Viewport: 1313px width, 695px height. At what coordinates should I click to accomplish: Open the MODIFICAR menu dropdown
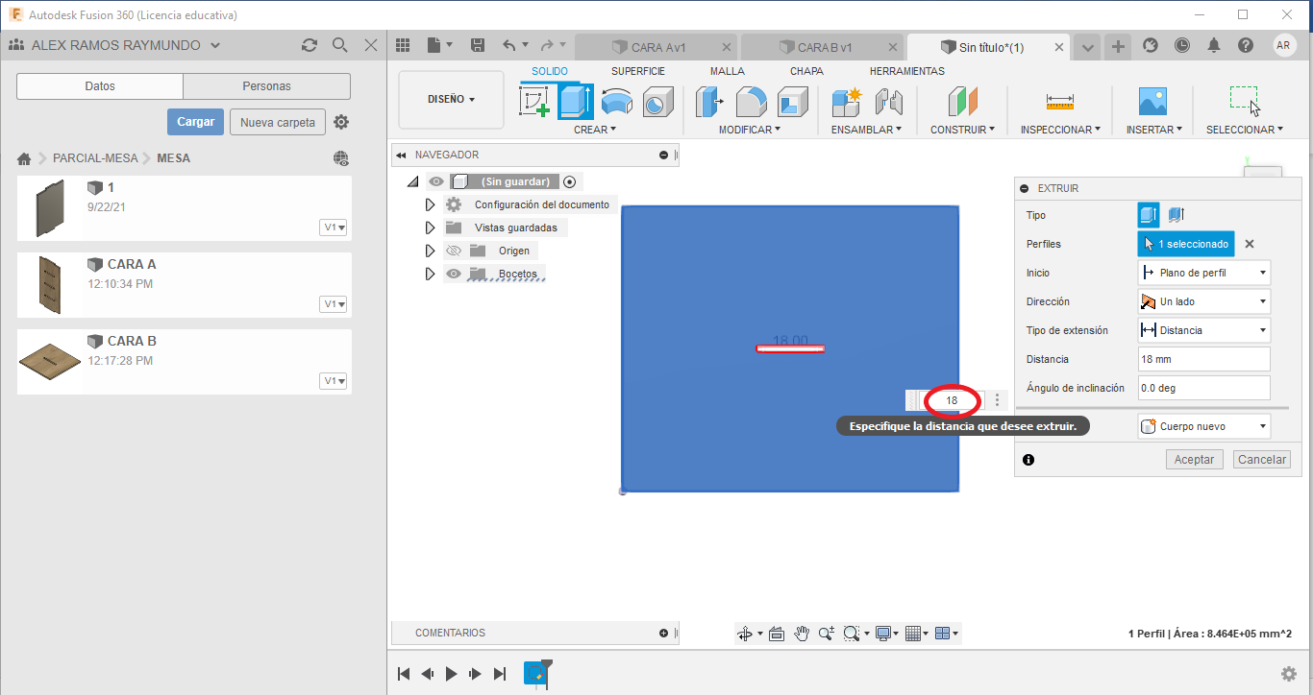coord(750,130)
